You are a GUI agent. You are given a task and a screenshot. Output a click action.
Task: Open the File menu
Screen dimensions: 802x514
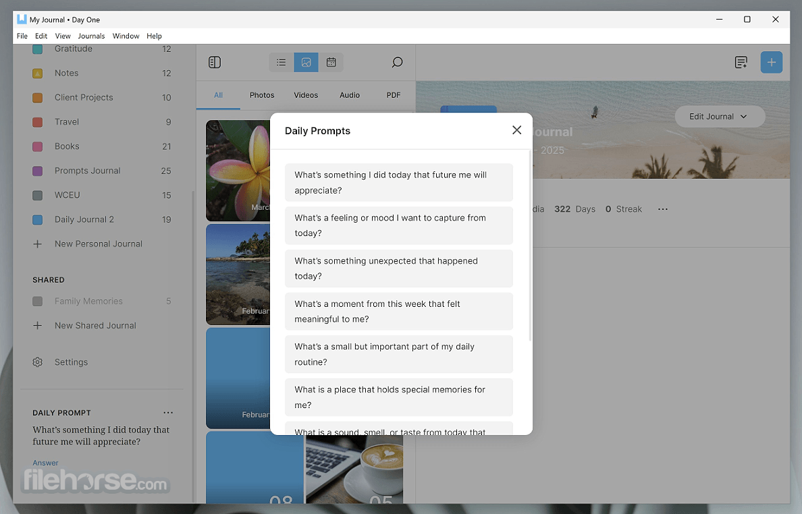22,36
